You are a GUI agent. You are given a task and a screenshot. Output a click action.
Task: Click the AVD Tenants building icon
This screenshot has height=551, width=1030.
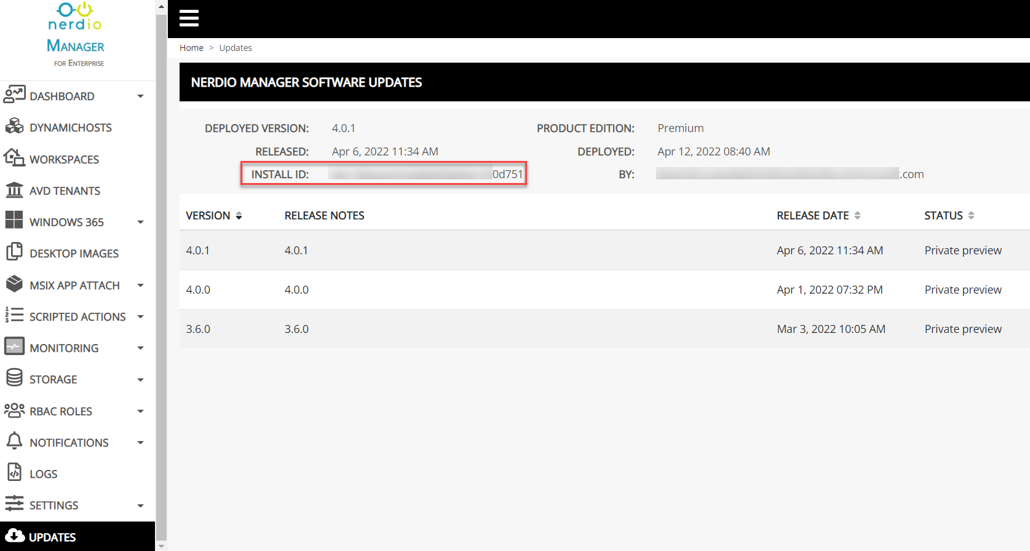14,190
